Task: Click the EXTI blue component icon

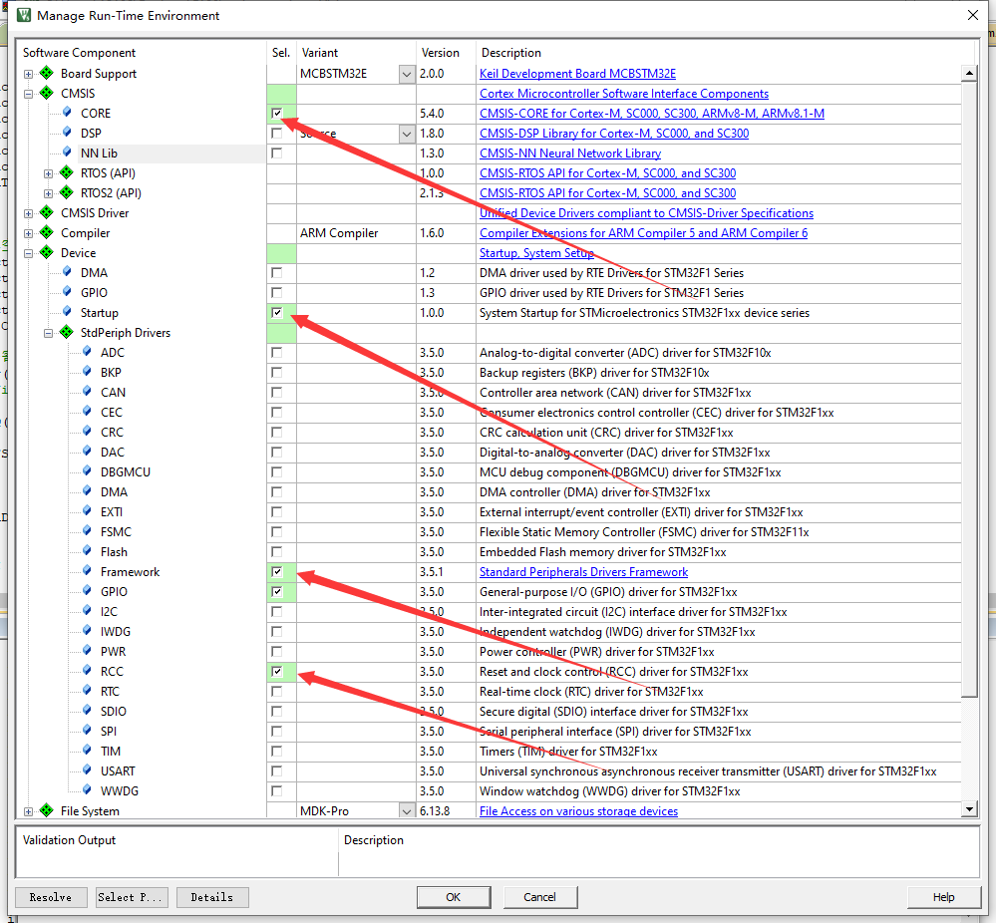Action: pyautogui.click(x=87, y=511)
